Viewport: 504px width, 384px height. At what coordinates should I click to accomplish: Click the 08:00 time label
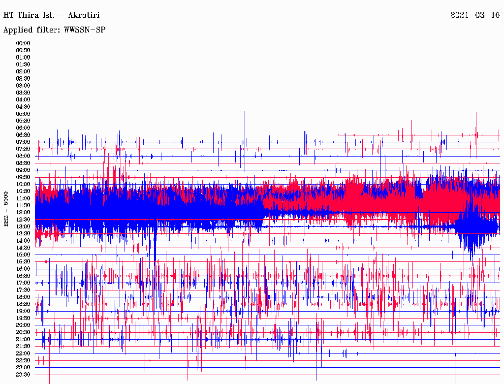(23, 156)
